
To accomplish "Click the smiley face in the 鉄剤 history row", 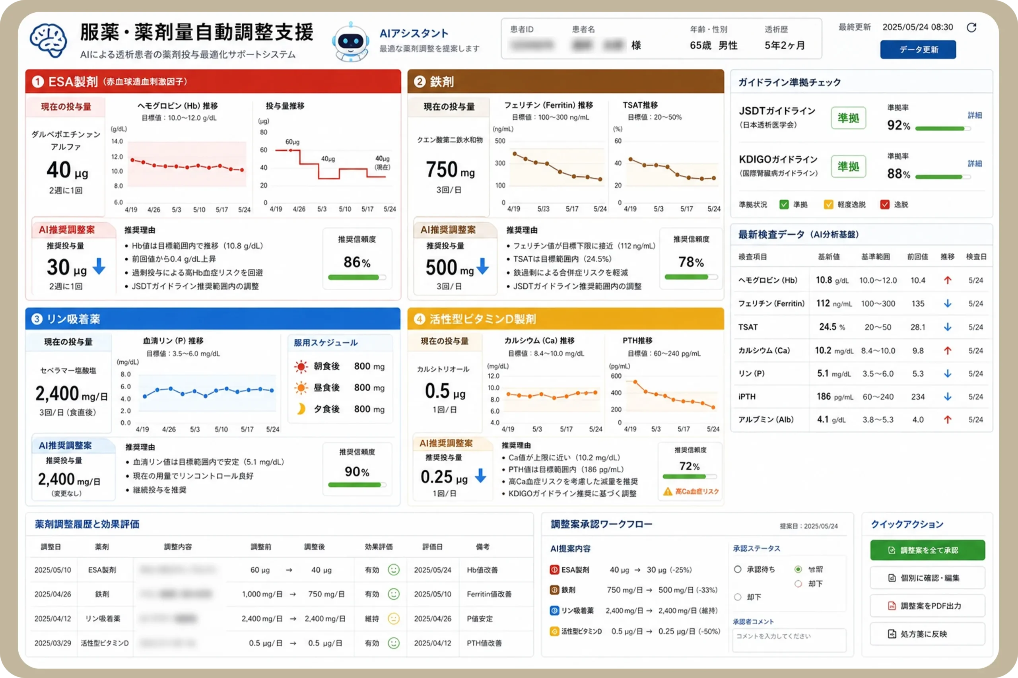I will point(393,594).
